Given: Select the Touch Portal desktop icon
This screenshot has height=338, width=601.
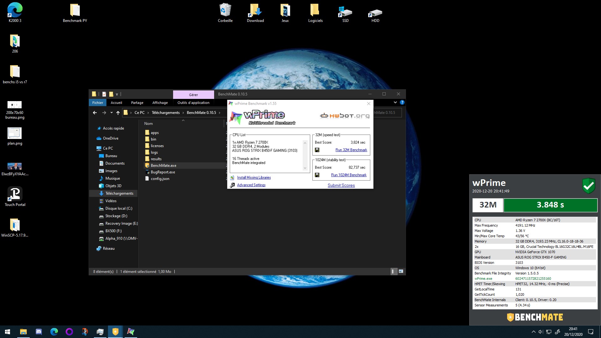Looking at the screenshot, I should click(x=15, y=197).
